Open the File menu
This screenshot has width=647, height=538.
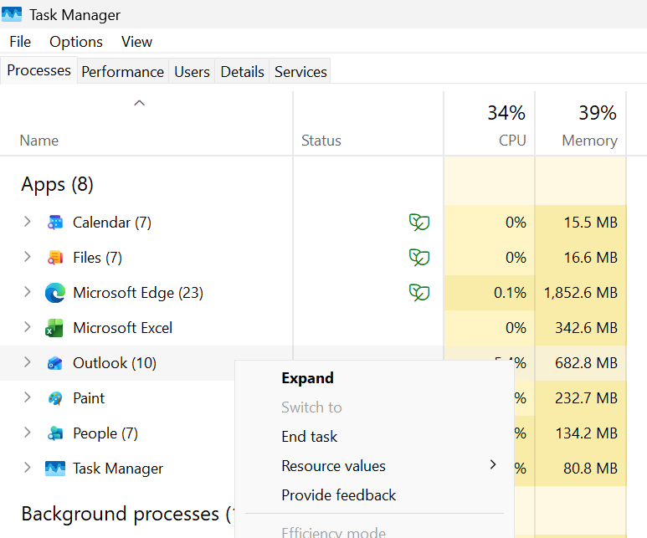[20, 42]
